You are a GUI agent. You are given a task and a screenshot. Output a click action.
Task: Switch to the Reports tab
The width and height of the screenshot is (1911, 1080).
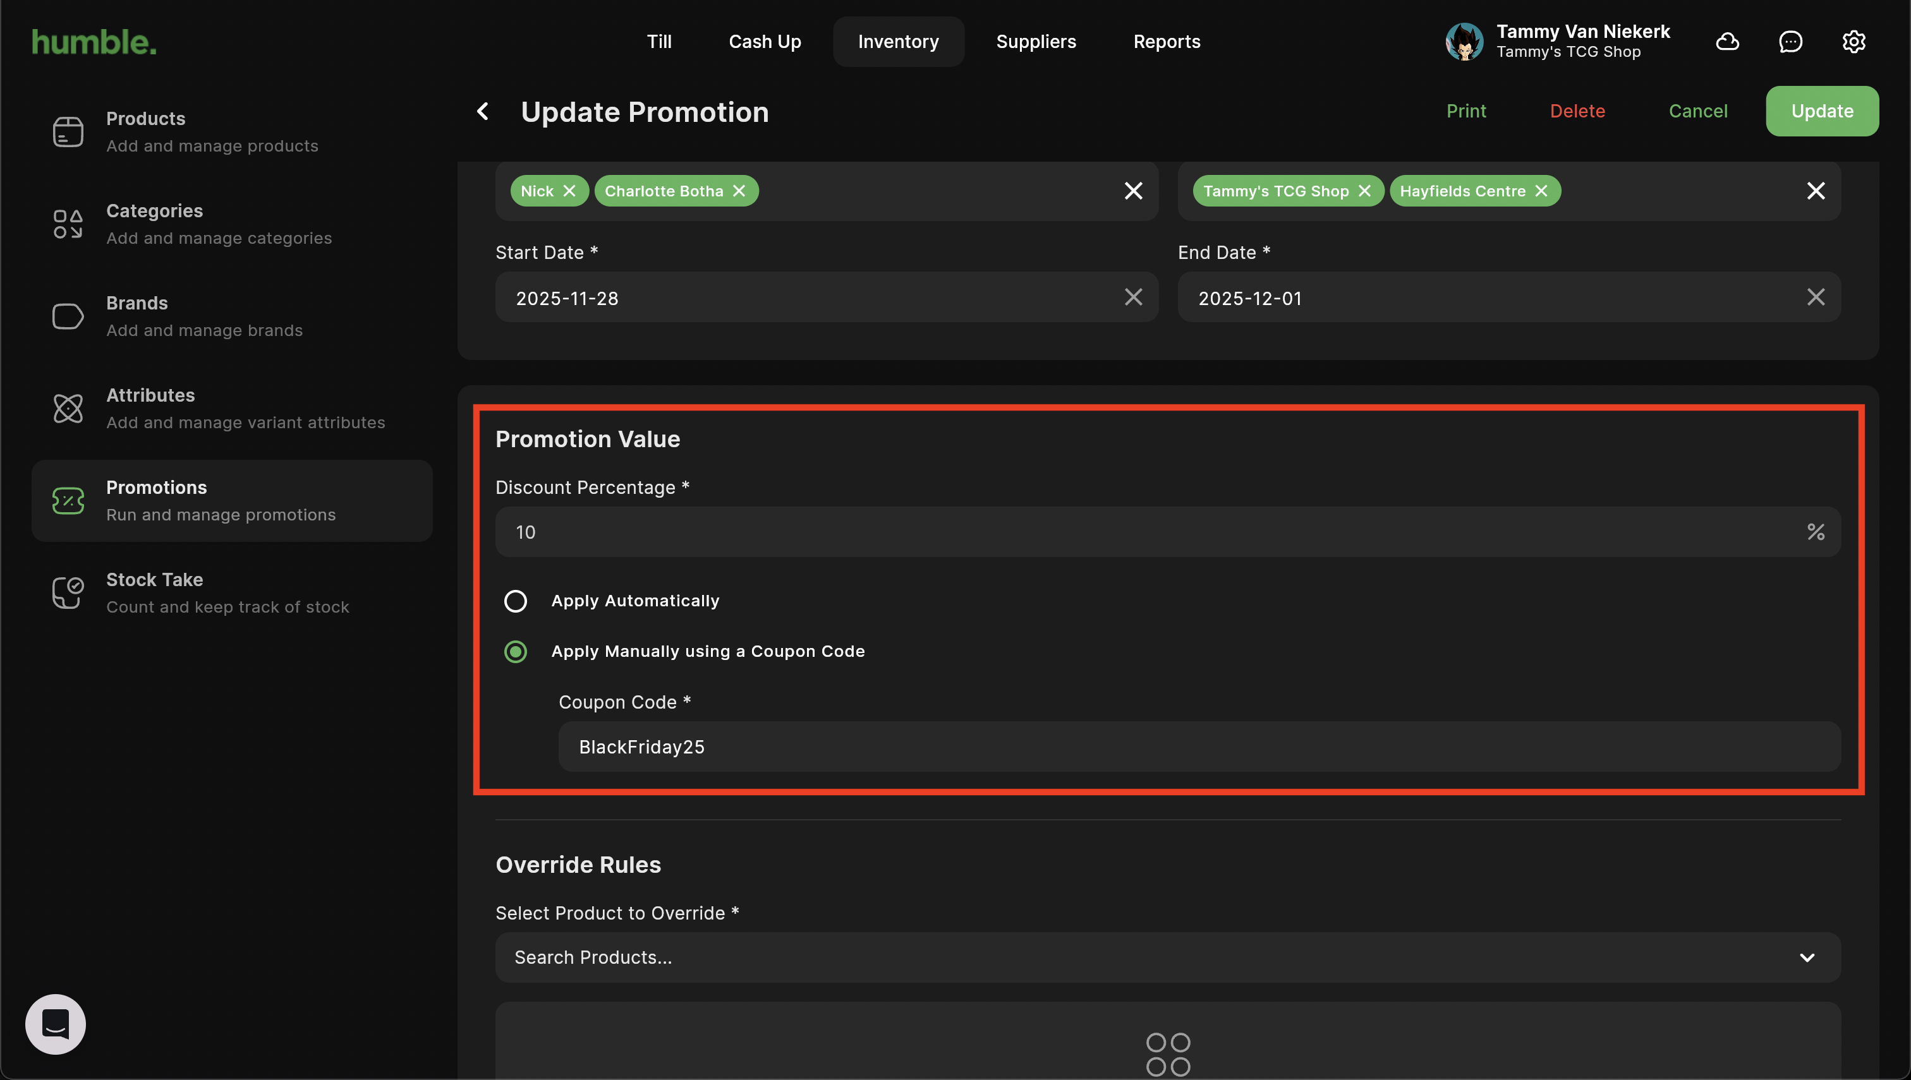1166,42
